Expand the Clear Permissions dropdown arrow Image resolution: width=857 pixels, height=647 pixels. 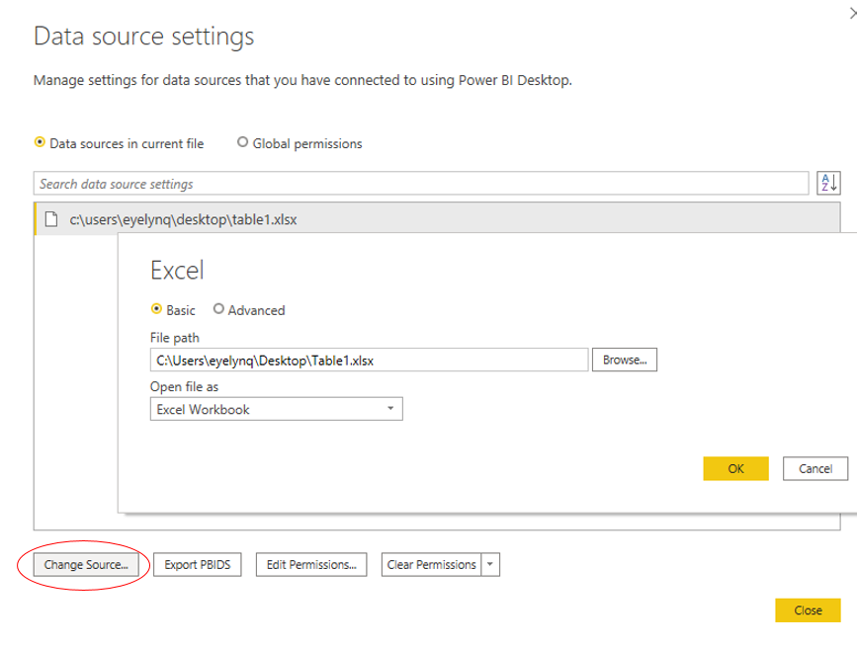coord(490,564)
